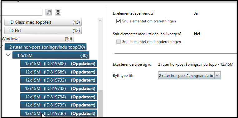The height and width of the screenshot is (118, 238).
Task: Toggle 'Snu elementet om lengderetningen' checkbox
Action: [x=119, y=41]
